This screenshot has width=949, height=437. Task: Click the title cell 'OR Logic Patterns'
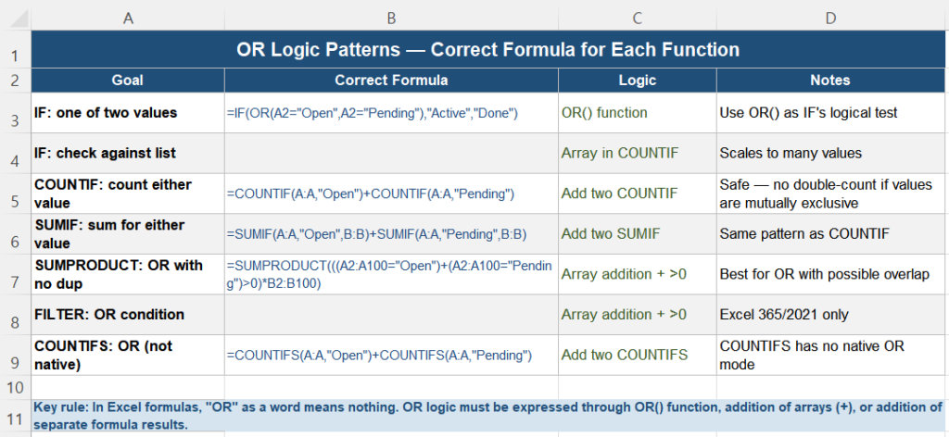point(487,50)
